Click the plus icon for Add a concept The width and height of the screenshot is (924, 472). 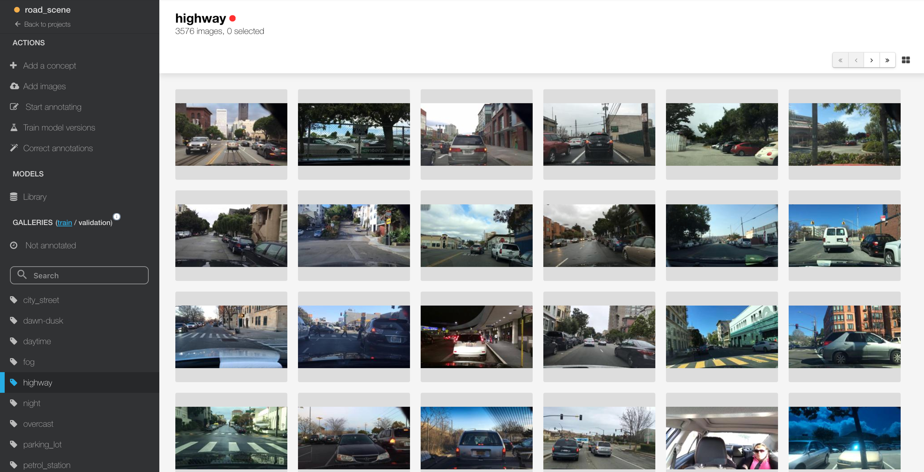tap(14, 65)
